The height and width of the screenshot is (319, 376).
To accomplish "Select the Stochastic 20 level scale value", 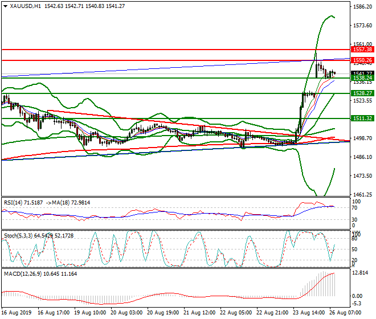I will [x=354, y=260].
